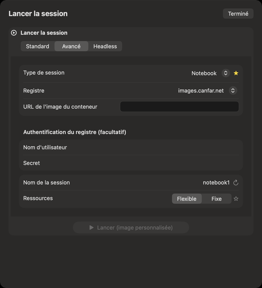Image resolution: width=262 pixels, height=288 pixels.
Task: Click the play-circle icon beside Lancer la session
Action: [x=14, y=33]
